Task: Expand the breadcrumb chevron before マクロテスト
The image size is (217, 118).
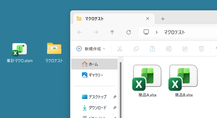Action: click(157, 32)
